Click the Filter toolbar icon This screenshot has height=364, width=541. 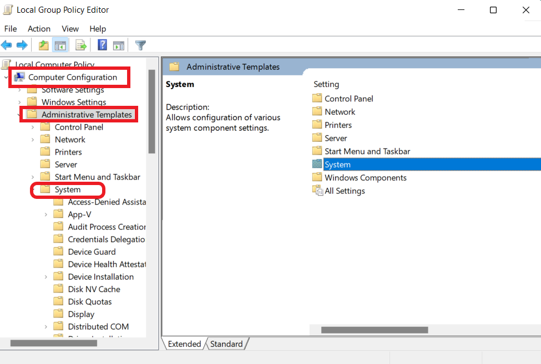pyautogui.click(x=140, y=45)
